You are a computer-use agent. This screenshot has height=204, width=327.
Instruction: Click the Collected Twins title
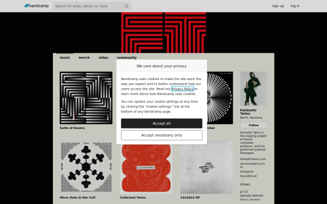click(133, 197)
